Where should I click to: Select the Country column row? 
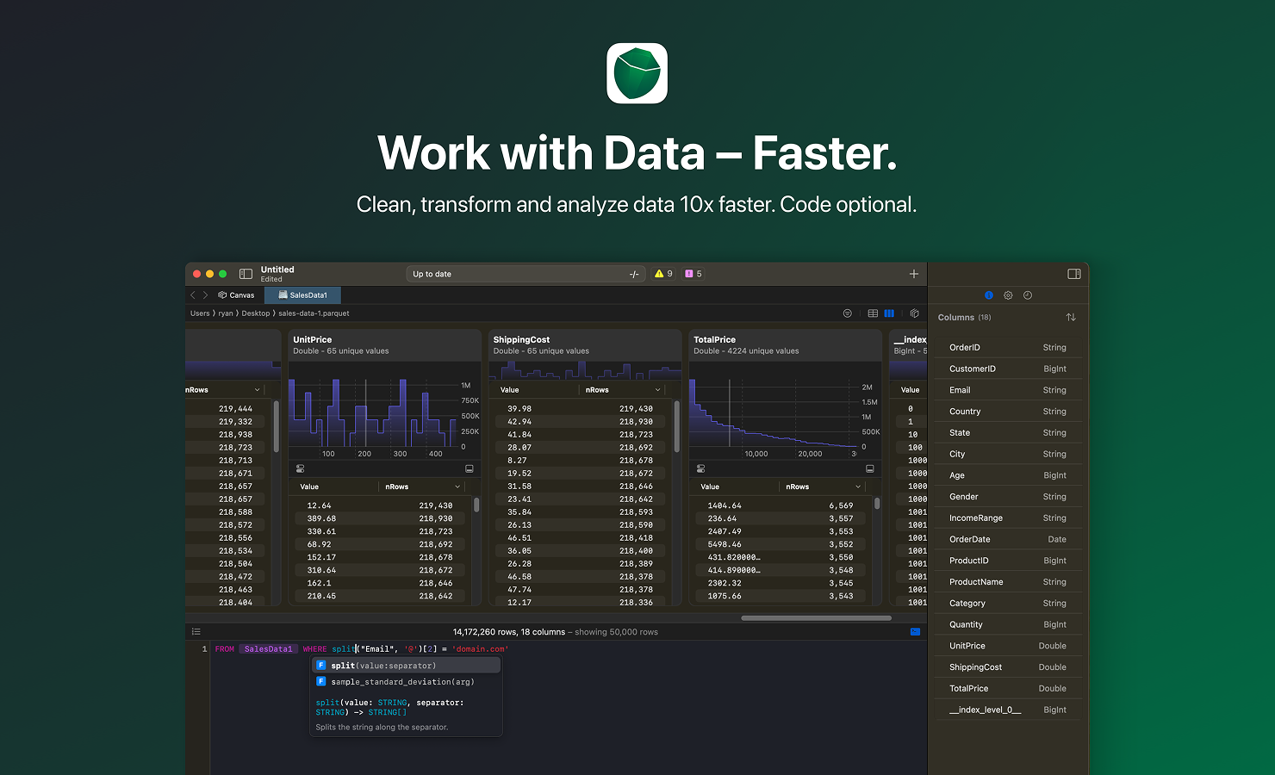pyautogui.click(x=1008, y=412)
